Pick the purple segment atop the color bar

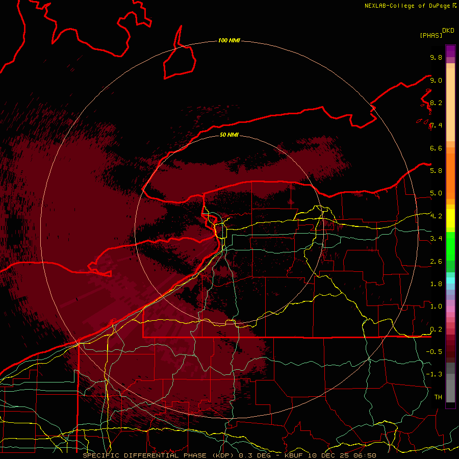point(450,51)
